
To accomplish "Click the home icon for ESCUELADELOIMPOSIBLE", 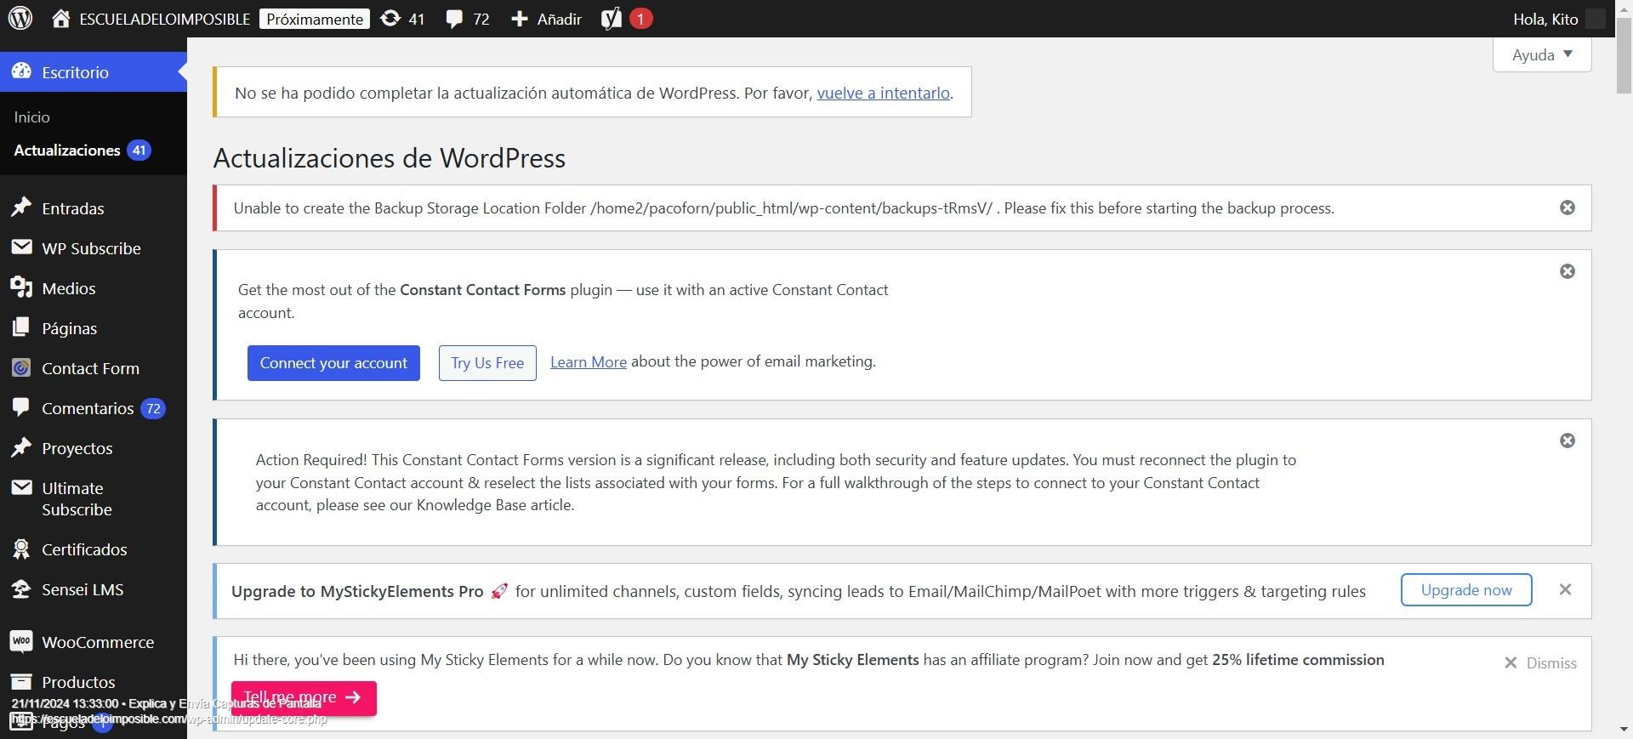I will coord(60,19).
